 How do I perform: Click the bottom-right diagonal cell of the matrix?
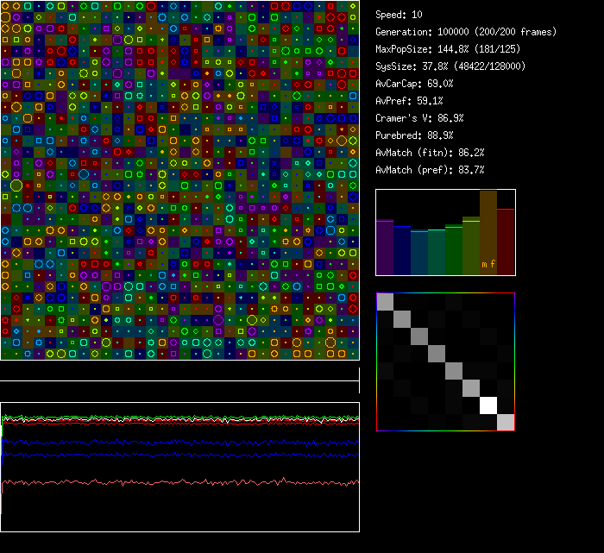tap(506, 422)
